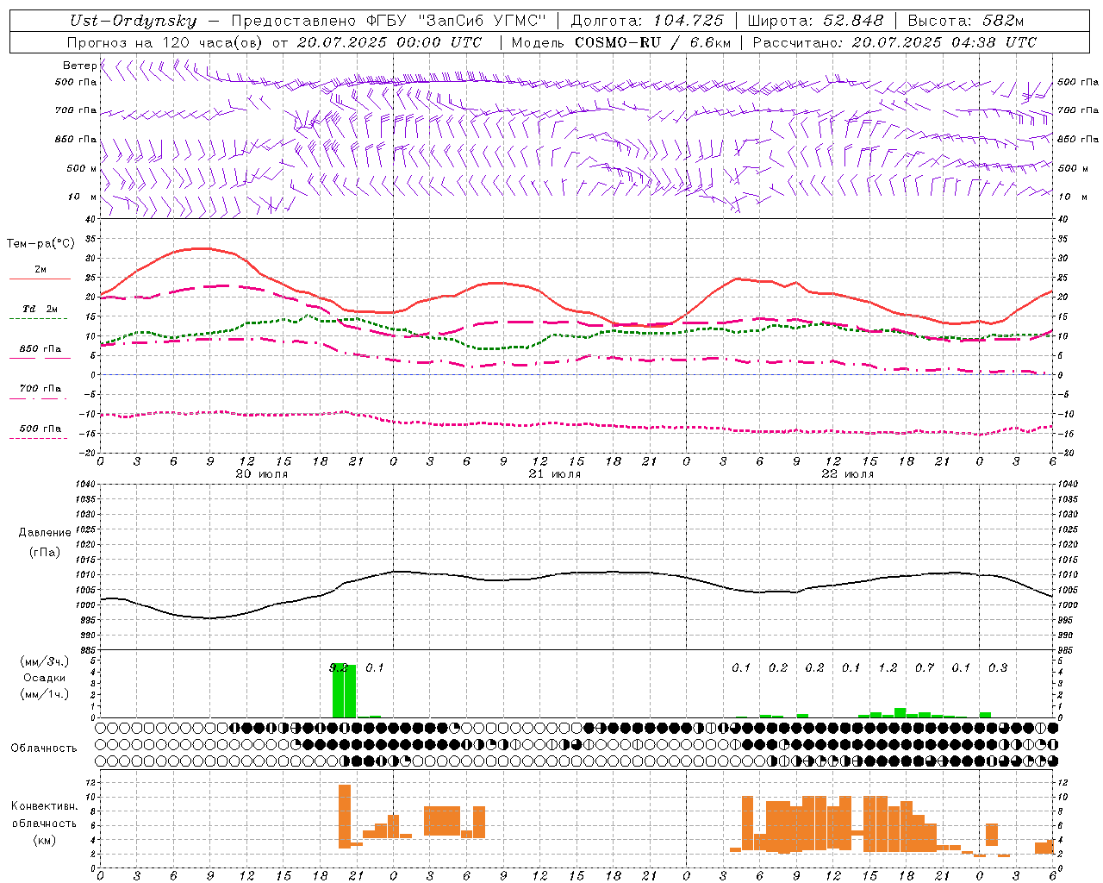Click the 20 июля date label

click(262, 473)
